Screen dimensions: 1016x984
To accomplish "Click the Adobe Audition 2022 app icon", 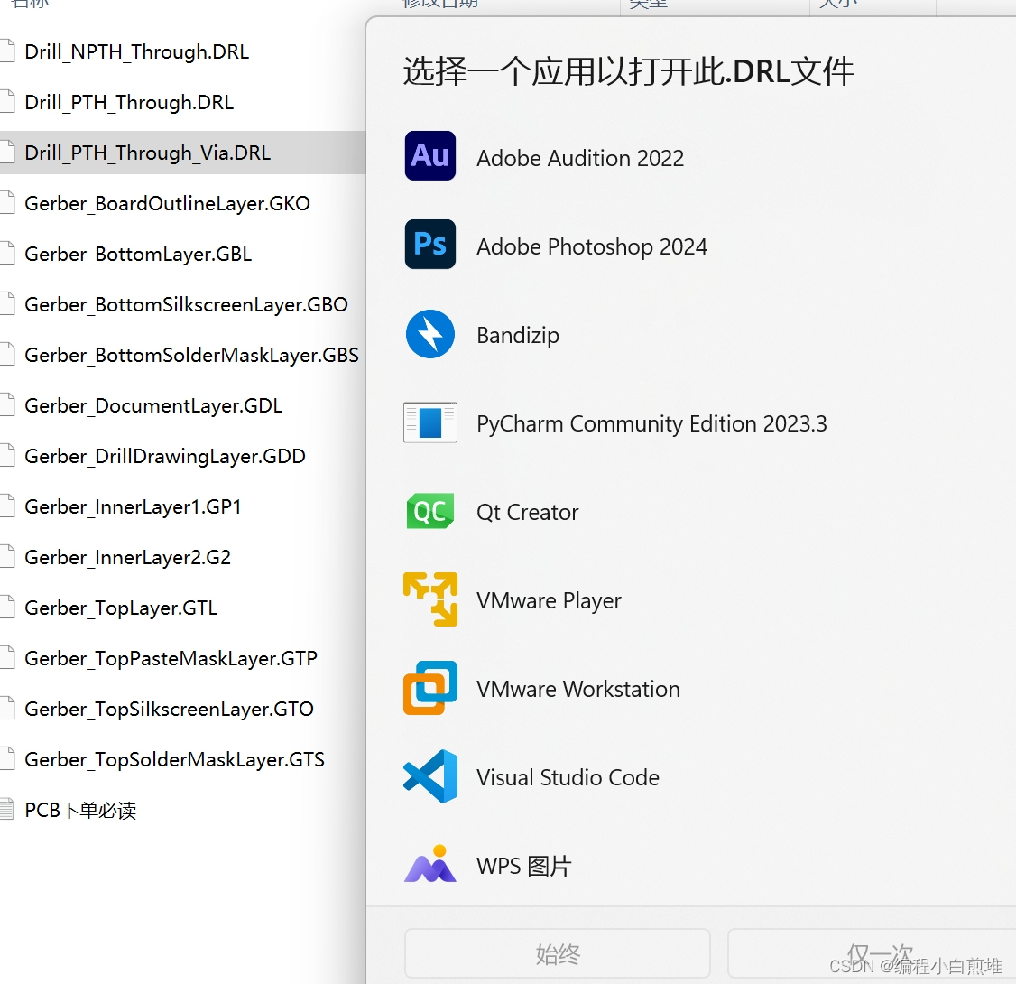I will (x=430, y=155).
